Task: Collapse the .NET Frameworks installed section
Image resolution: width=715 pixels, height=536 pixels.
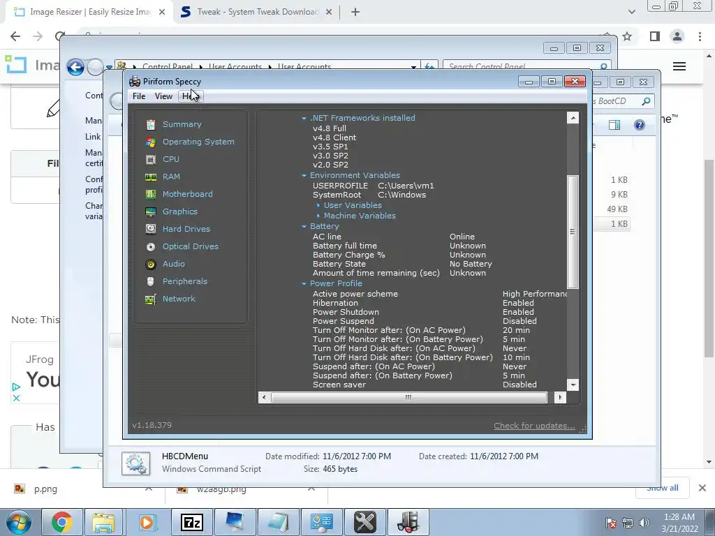Action: pos(304,119)
